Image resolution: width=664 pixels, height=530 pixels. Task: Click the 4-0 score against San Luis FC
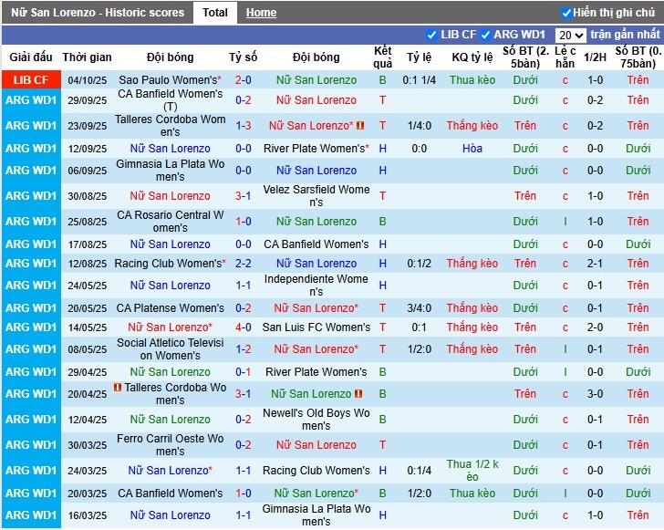tap(244, 327)
